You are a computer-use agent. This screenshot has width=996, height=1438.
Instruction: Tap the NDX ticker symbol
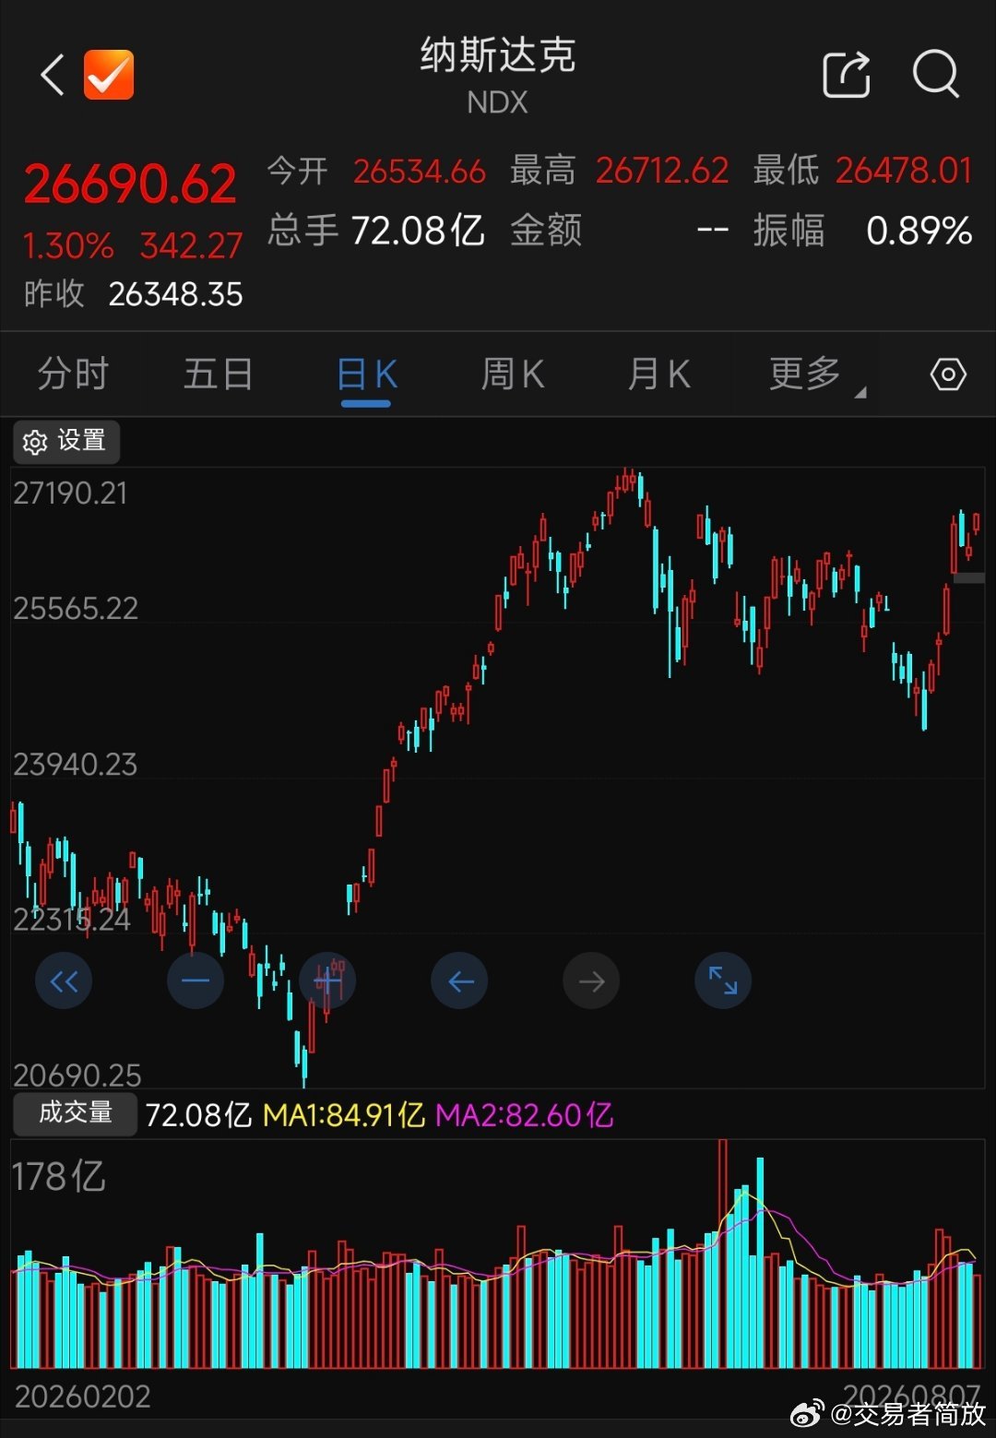coord(498,102)
